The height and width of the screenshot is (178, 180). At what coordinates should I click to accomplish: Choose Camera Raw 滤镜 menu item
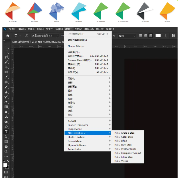(x=88, y=60)
